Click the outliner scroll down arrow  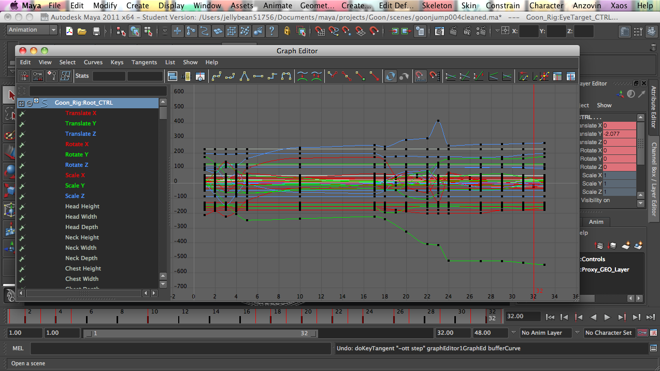point(163,284)
